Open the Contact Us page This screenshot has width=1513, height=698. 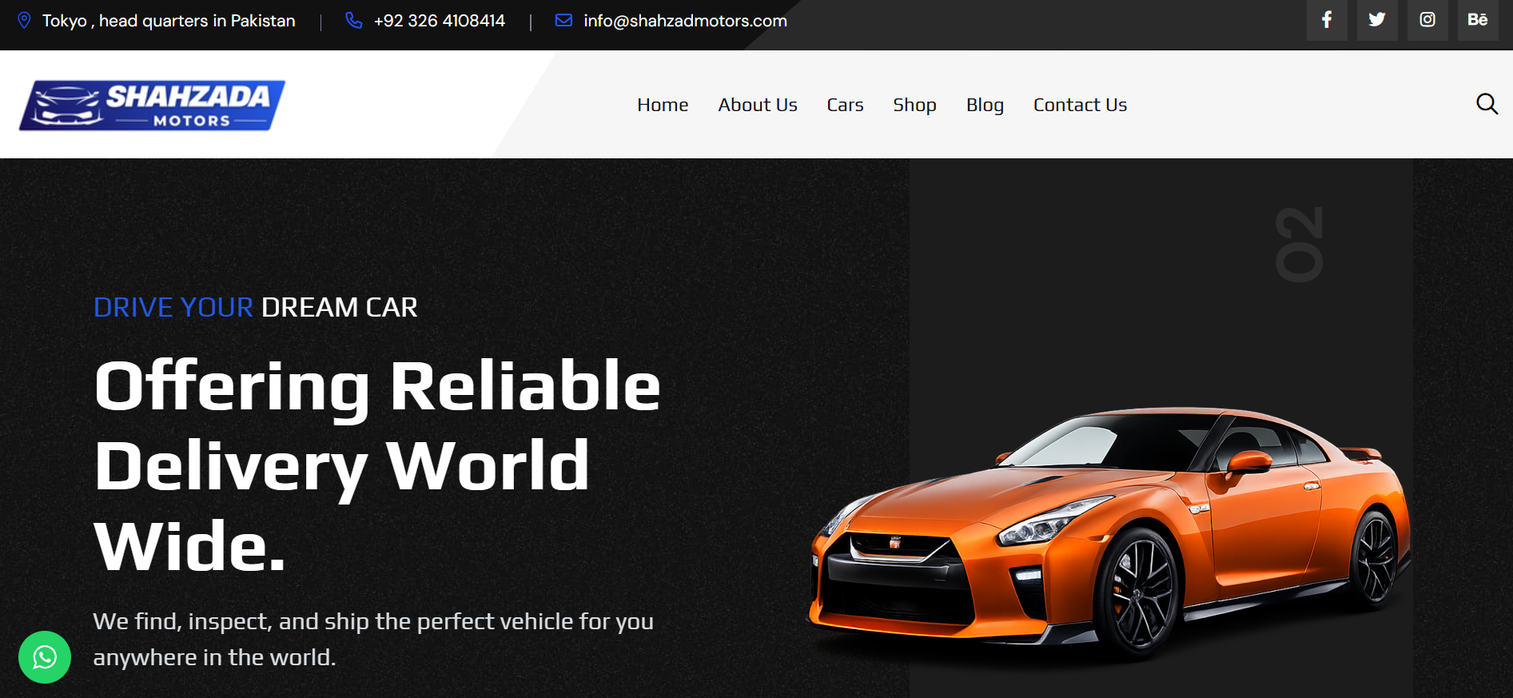pos(1080,105)
